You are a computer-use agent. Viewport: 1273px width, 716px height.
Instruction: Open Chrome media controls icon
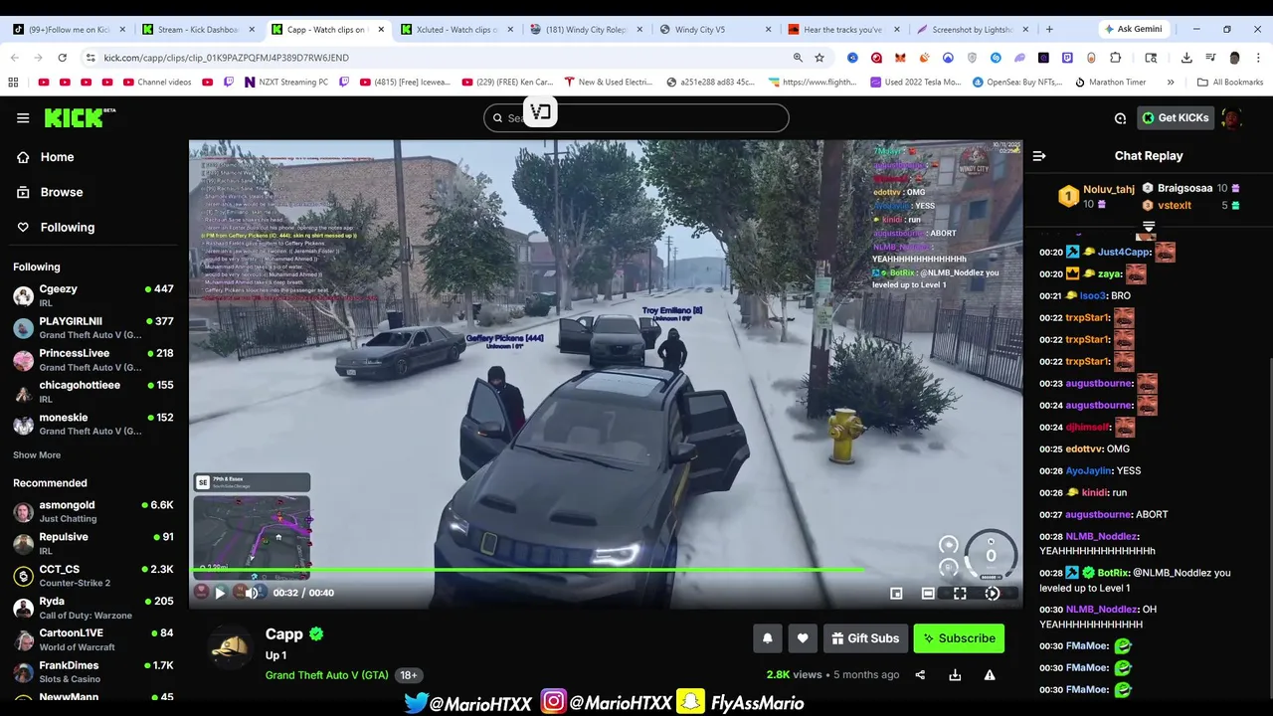(1210, 58)
